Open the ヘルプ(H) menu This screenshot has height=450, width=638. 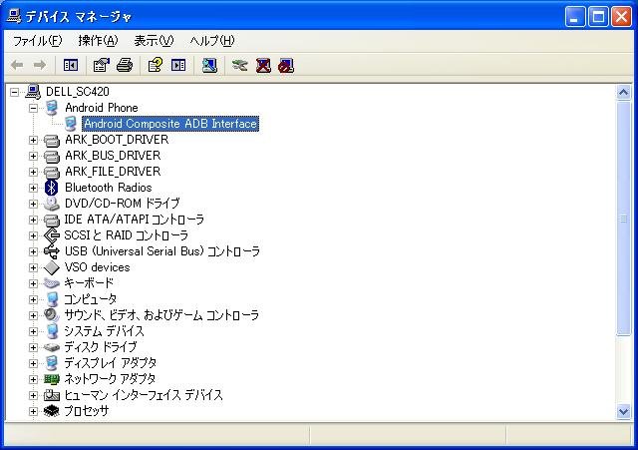click(212, 41)
